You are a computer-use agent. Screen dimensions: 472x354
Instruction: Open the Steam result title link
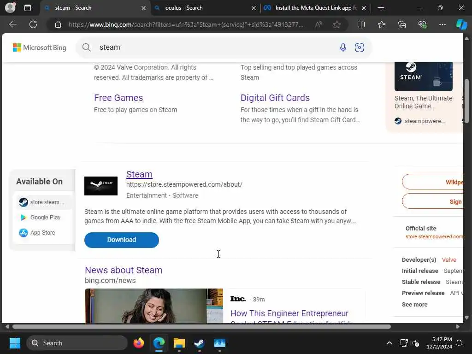[139, 174]
